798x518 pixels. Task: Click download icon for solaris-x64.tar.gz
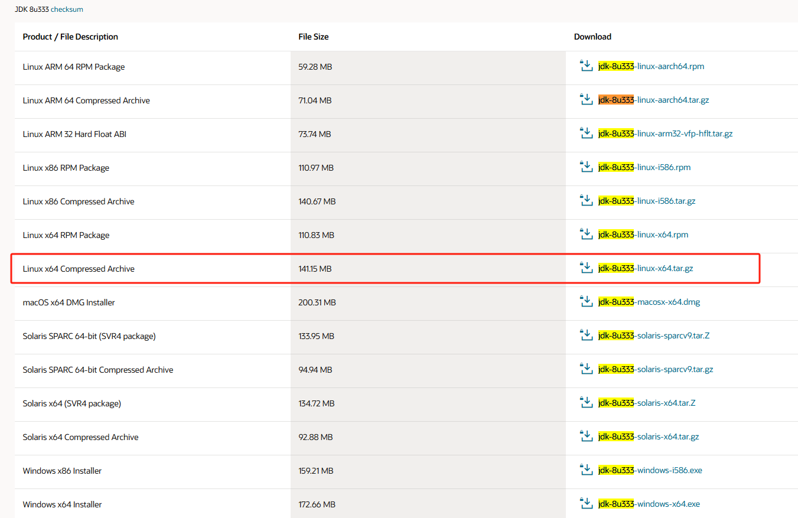tap(586, 436)
